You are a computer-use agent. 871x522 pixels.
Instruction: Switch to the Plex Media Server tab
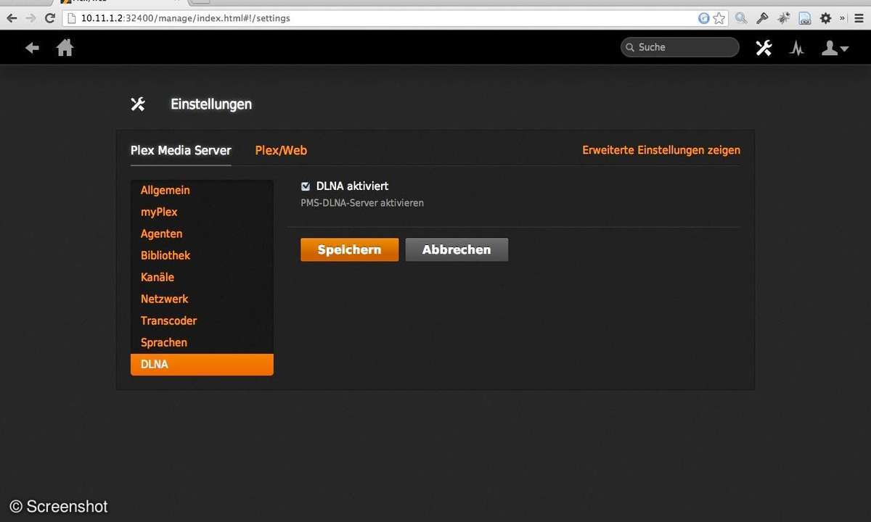181,151
